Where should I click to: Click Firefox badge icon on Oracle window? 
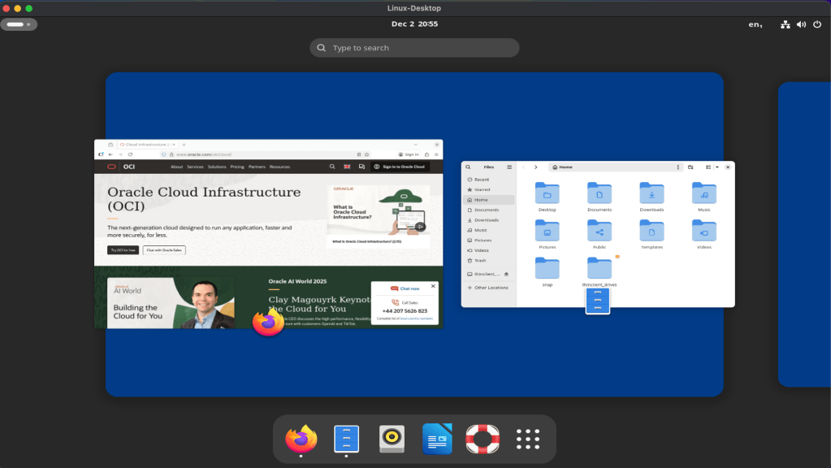(268, 323)
